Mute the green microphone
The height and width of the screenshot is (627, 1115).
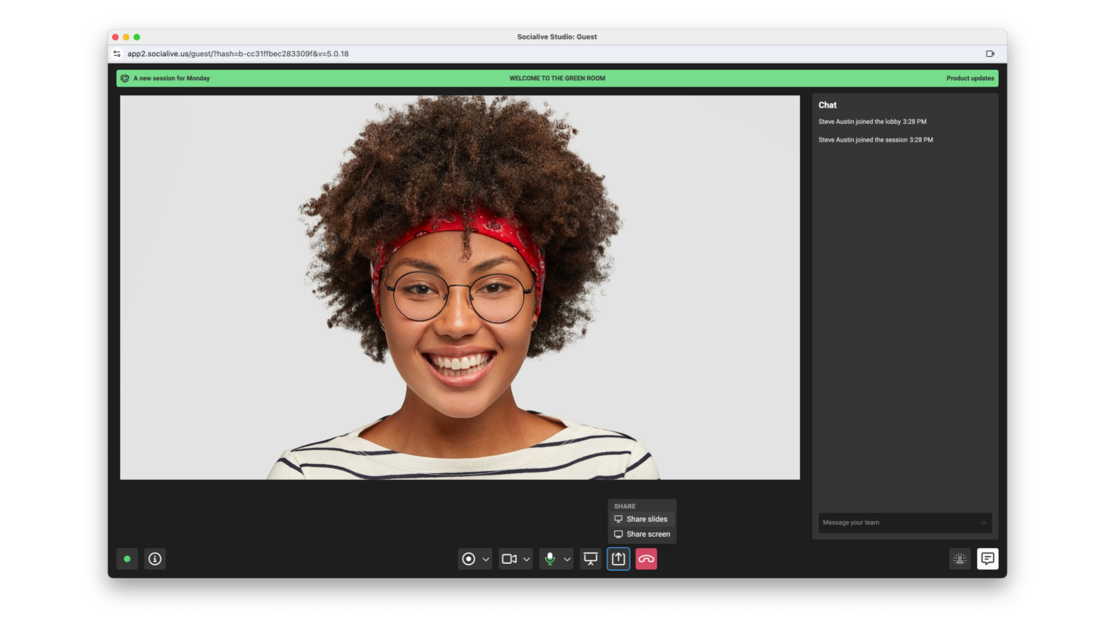click(x=549, y=559)
